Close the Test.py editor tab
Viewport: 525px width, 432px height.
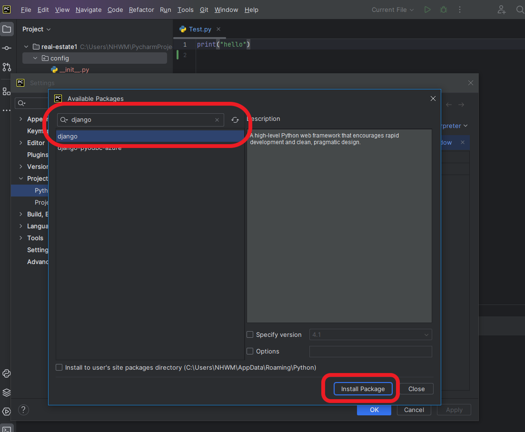pyautogui.click(x=218, y=29)
